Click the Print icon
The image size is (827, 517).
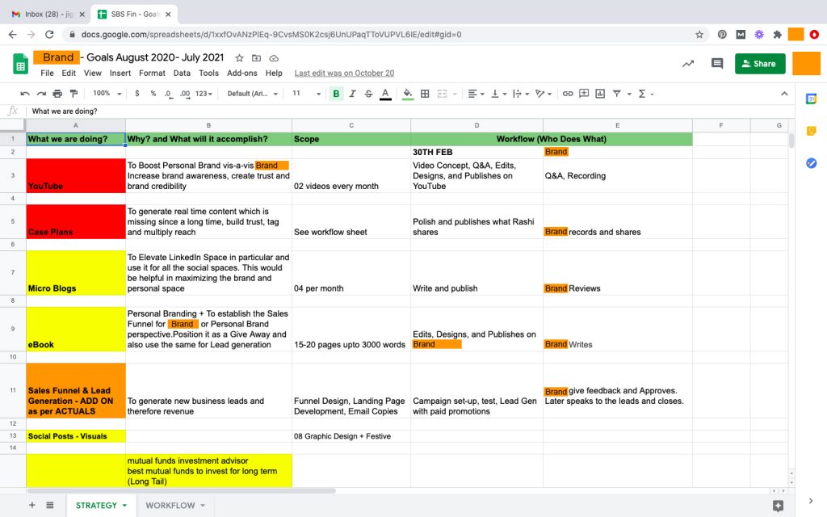[57, 94]
